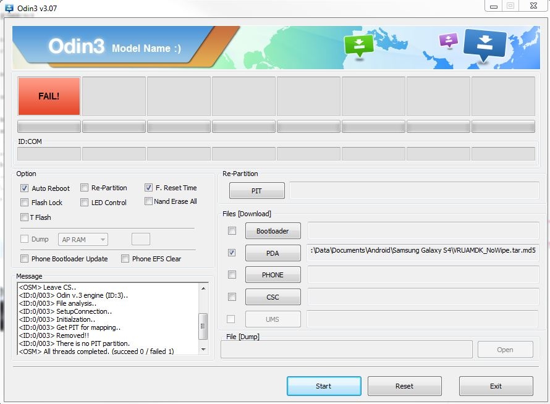Viewport: 550px width, 404px height.
Task: Click the PDA file button
Action: [x=273, y=253]
